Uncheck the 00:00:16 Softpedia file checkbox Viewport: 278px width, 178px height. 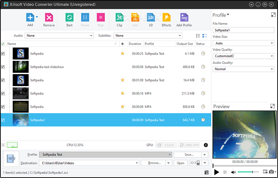coord(3,93)
